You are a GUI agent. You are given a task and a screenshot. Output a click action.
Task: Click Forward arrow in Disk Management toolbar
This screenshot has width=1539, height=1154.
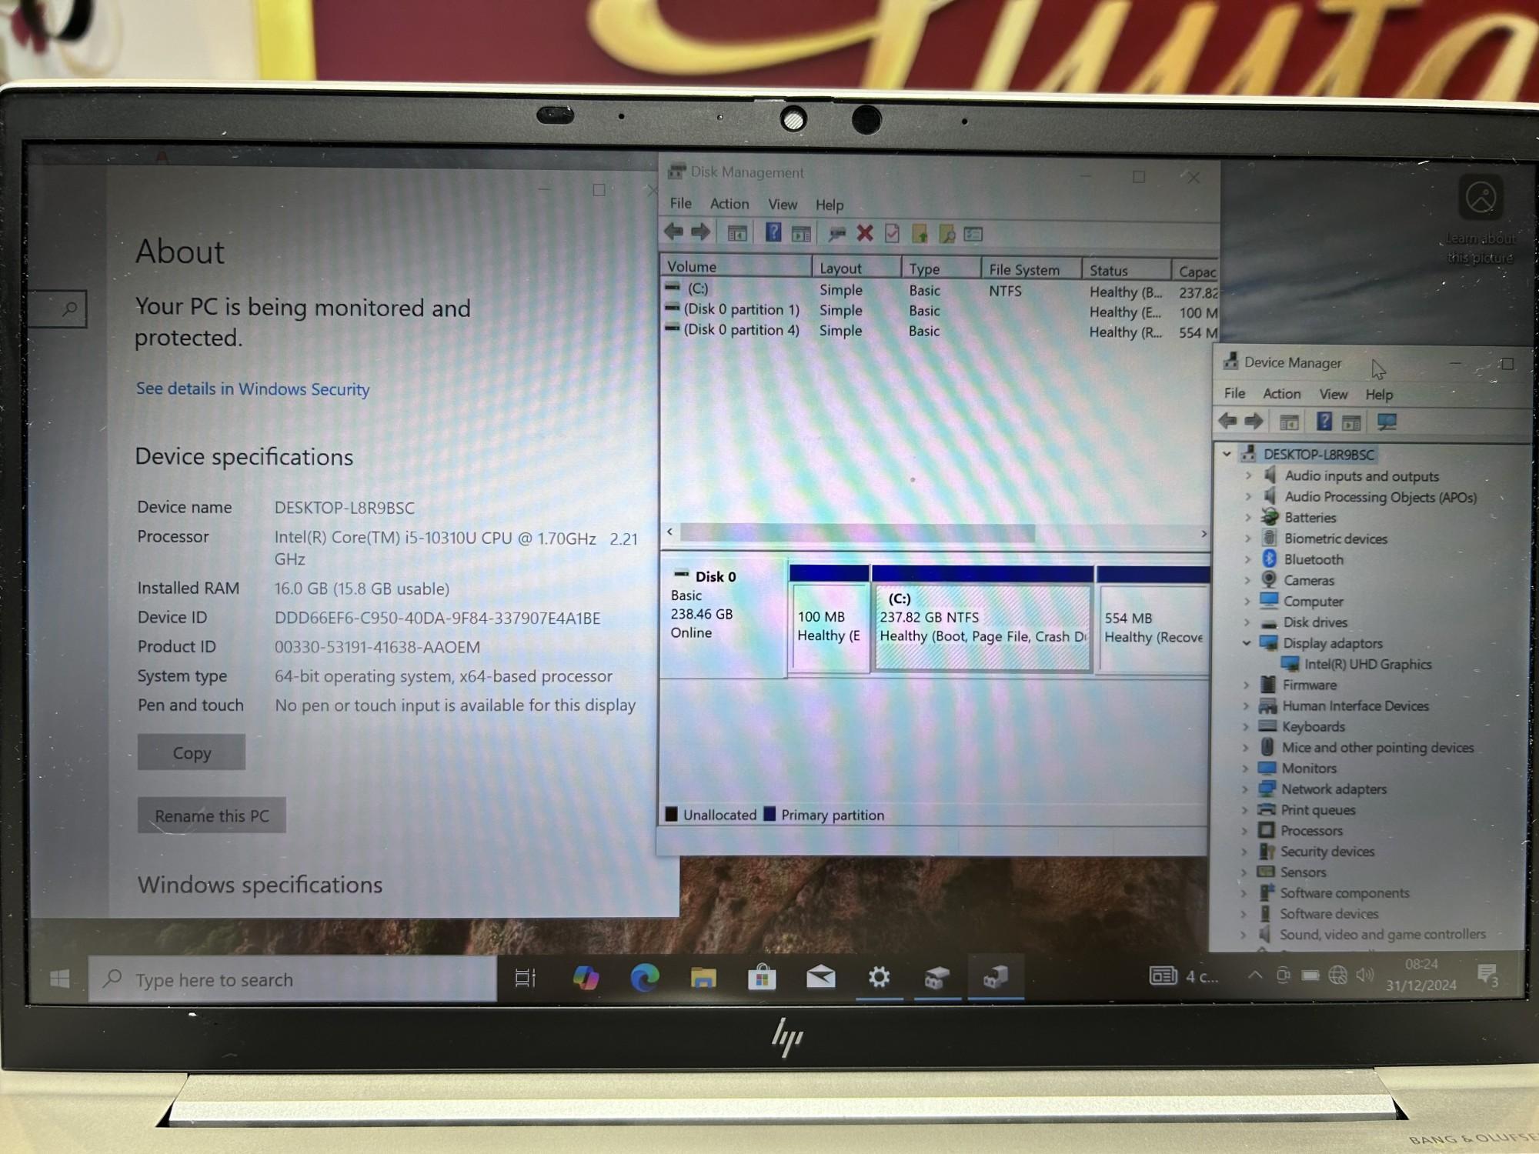tap(700, 232)
